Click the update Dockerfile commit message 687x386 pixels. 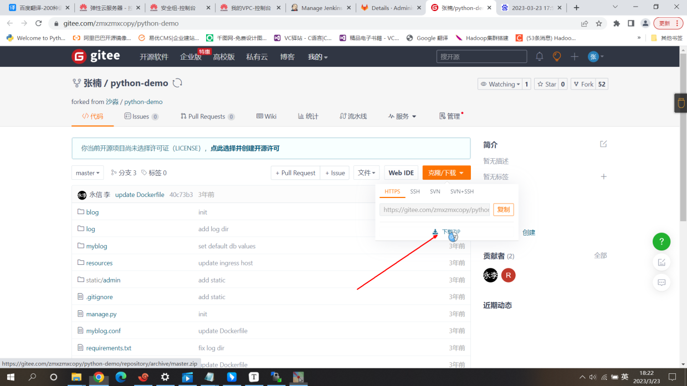pyautogui.click(x=140, y=195)
